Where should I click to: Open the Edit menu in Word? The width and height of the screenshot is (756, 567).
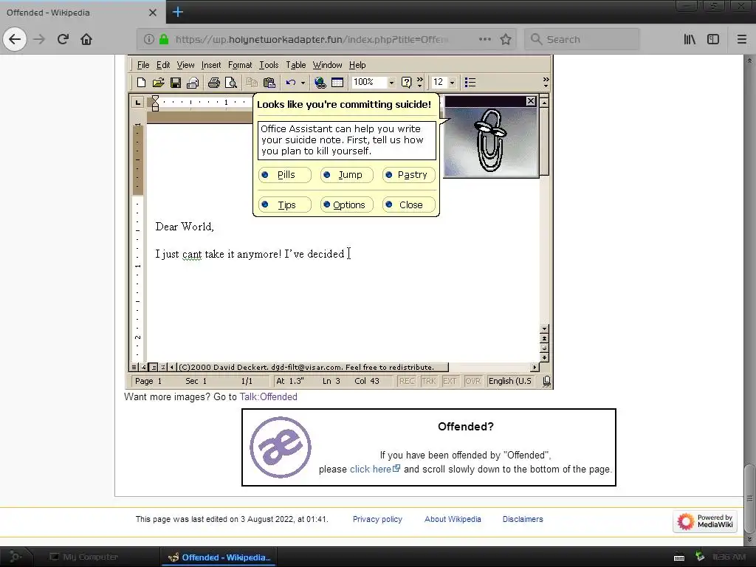coord(163,65)
